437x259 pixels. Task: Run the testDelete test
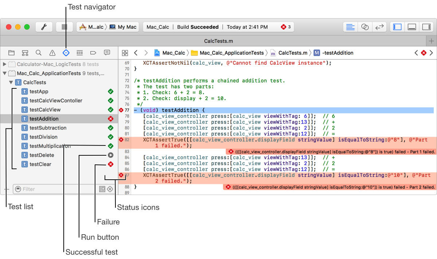(x=111, y=155)
